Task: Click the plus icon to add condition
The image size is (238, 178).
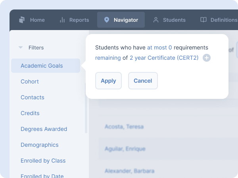Action: (207, 58)
